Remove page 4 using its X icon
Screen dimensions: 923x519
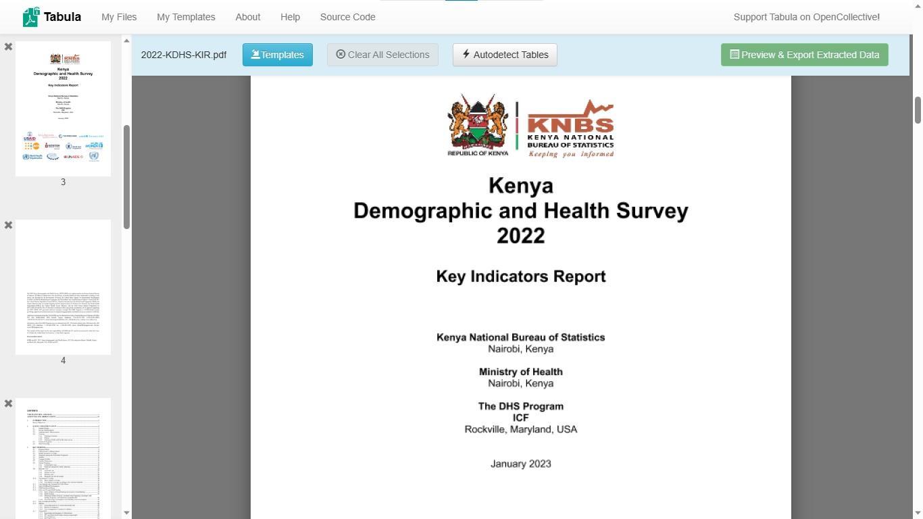click(8, 225)
